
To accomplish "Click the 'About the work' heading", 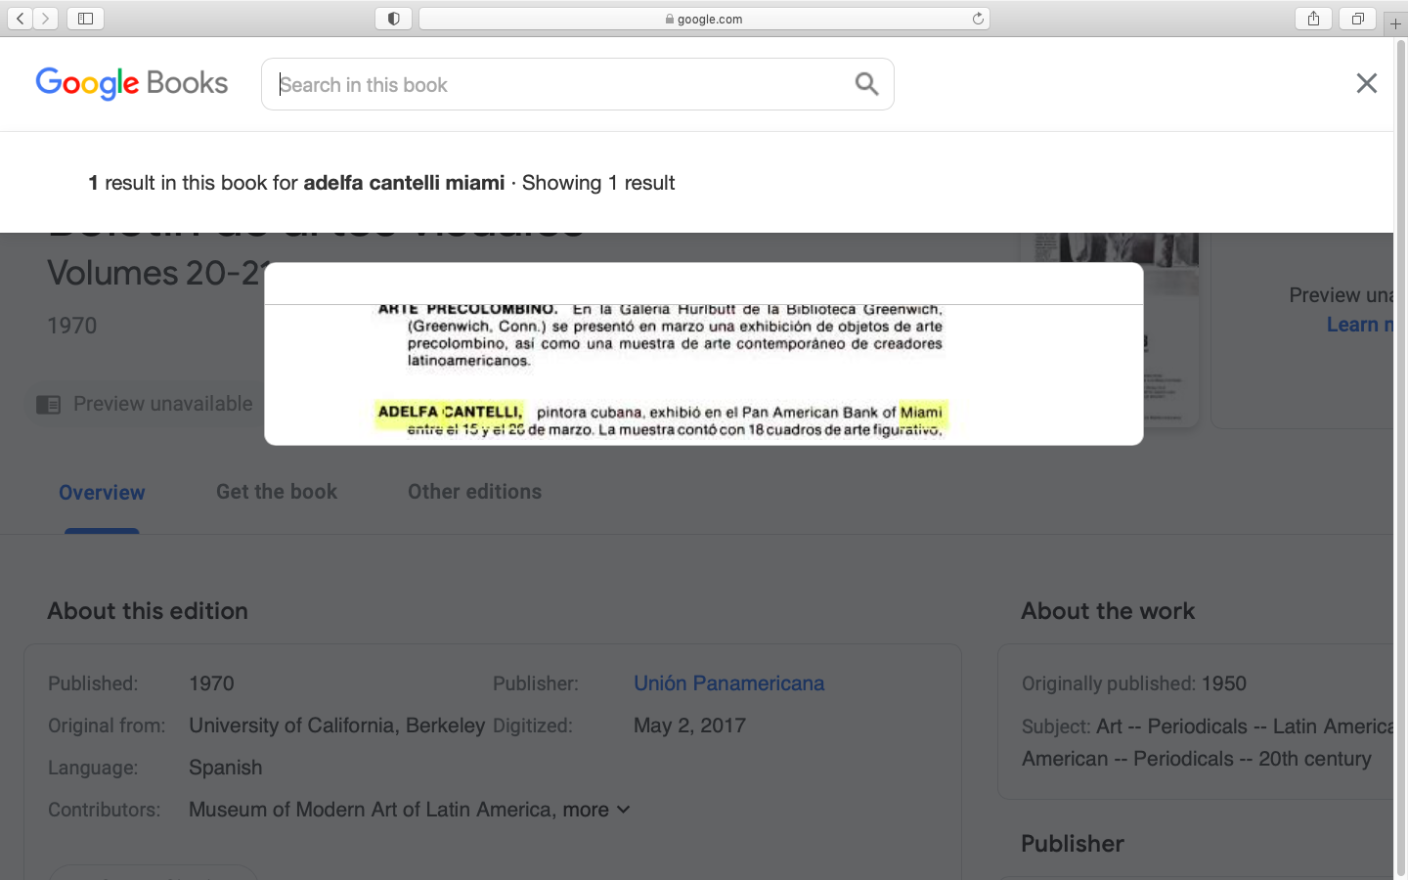I will 1108,611.
